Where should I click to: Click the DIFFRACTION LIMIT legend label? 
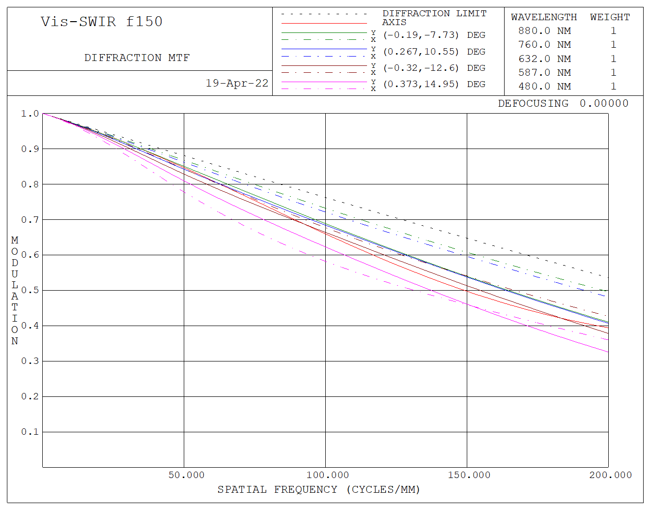434,13
